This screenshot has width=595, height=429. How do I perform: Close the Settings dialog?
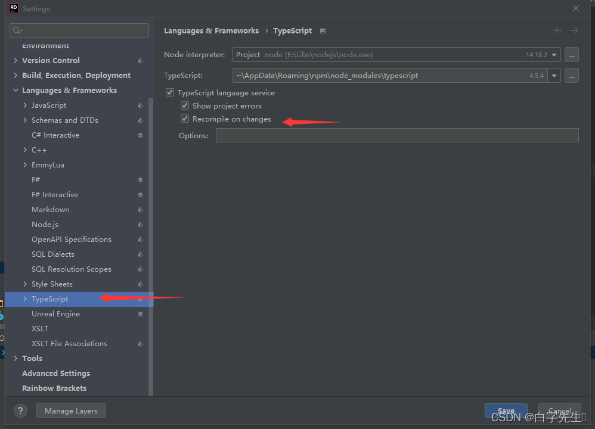576,8
